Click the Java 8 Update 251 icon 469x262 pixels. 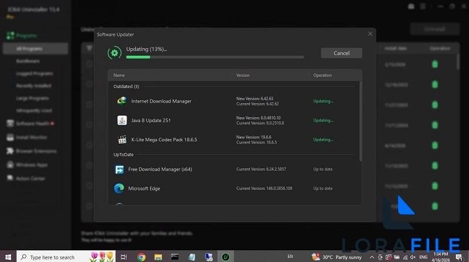[122, 120]
